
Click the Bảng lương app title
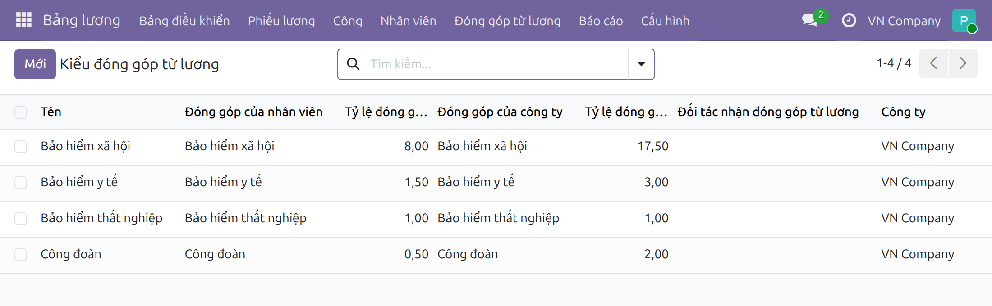coord(82,20)
